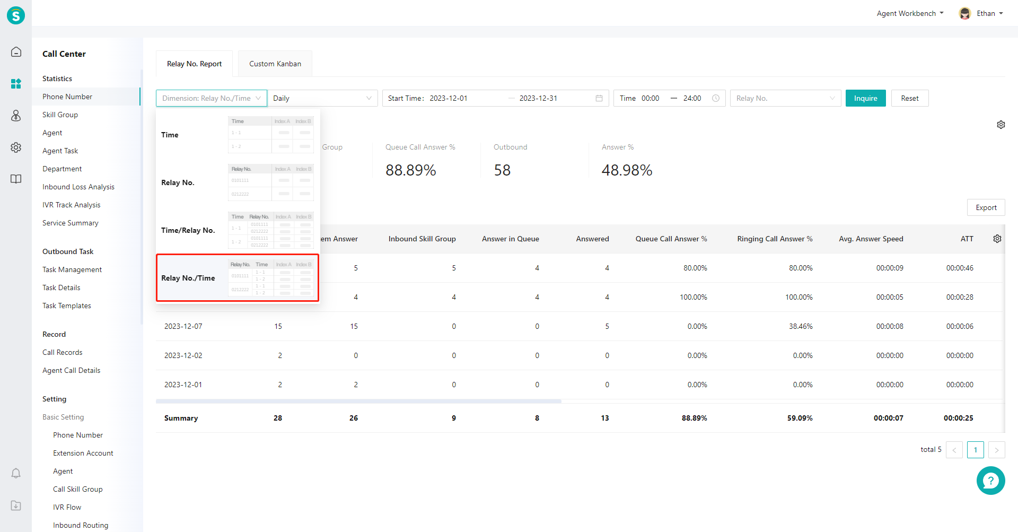Image resolution: width=1018 pixels, height=532 pixels.
Task: Click the Export button
Action: coord(986,207)
